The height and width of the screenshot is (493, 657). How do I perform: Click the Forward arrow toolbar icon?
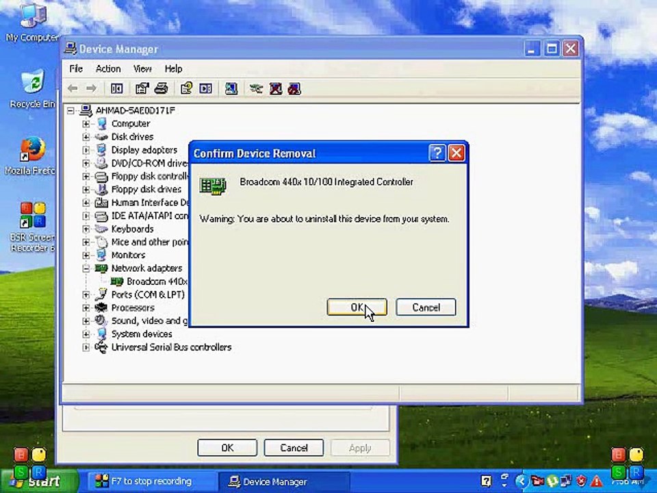pyautogui.click(x=91, y=88)
